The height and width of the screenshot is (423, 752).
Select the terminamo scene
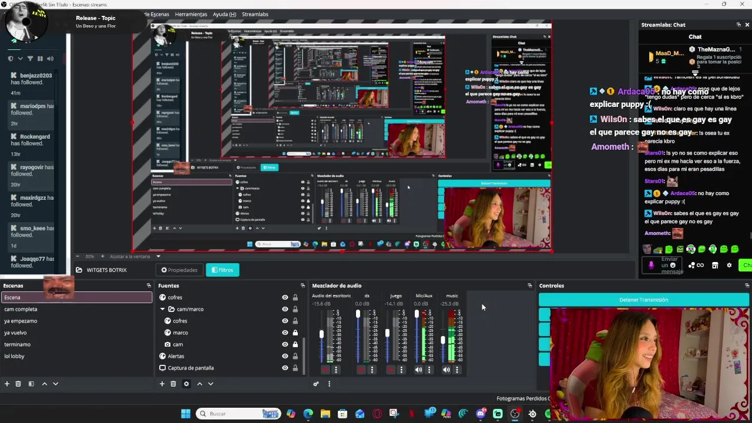76,344
